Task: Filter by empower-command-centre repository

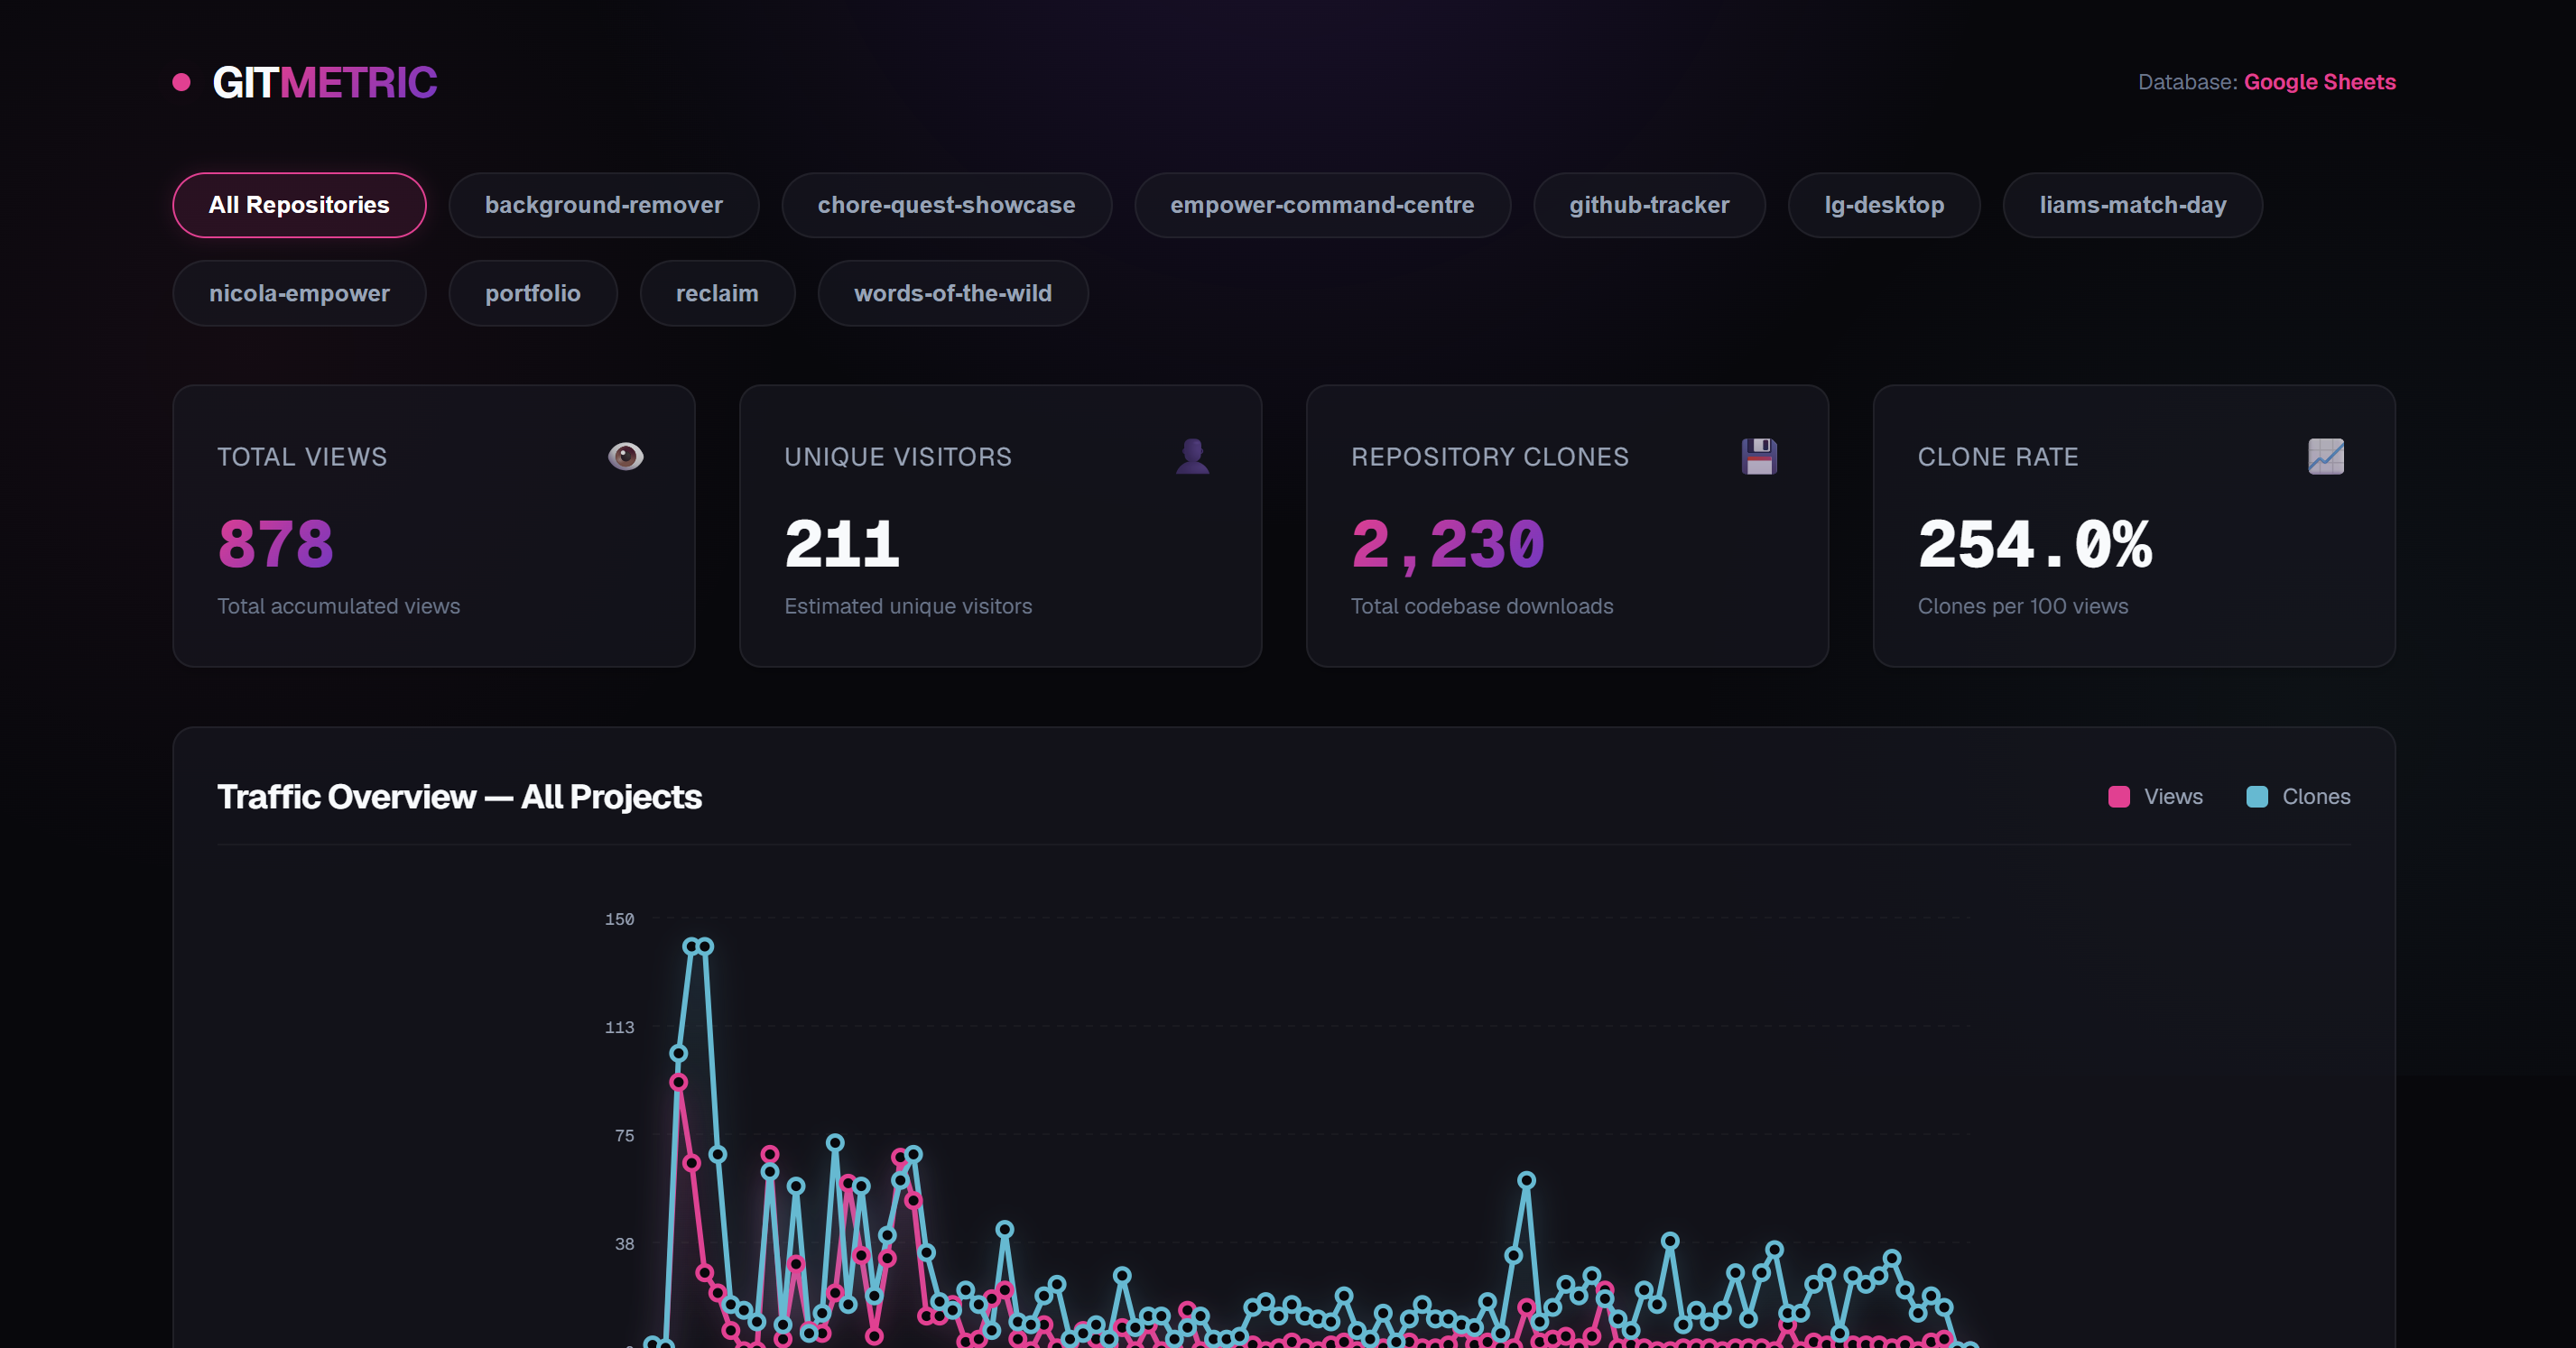Action: coord(1322,205)
